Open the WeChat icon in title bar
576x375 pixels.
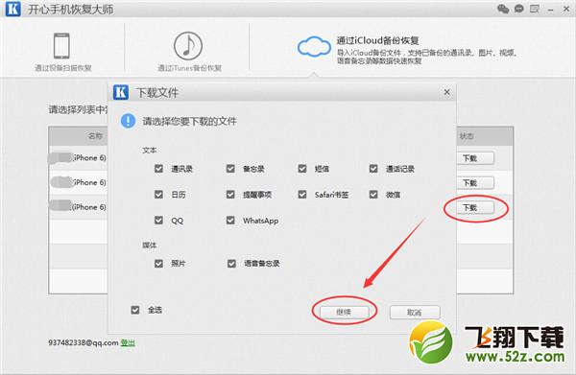(x=503, y=9)
